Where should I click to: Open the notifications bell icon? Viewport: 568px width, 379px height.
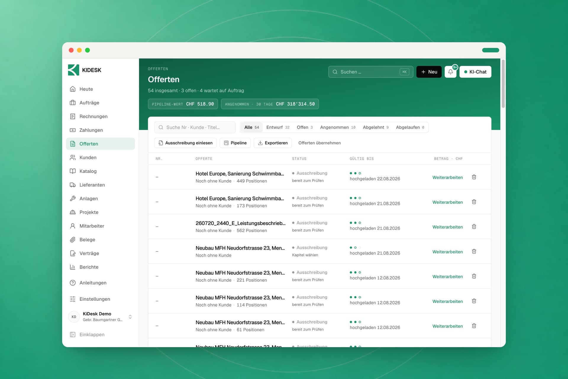[x=450, y=72]
